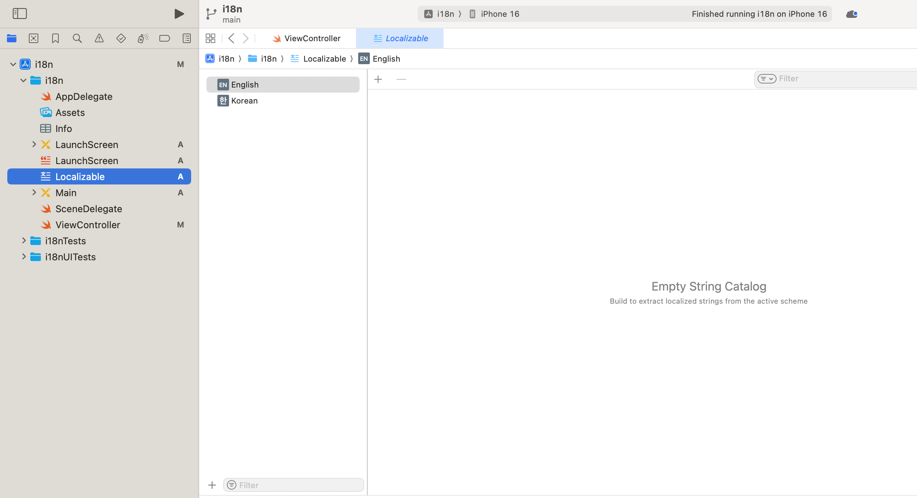Click the i18n project title
Screen dimensions: 917x498
[232, 9]
